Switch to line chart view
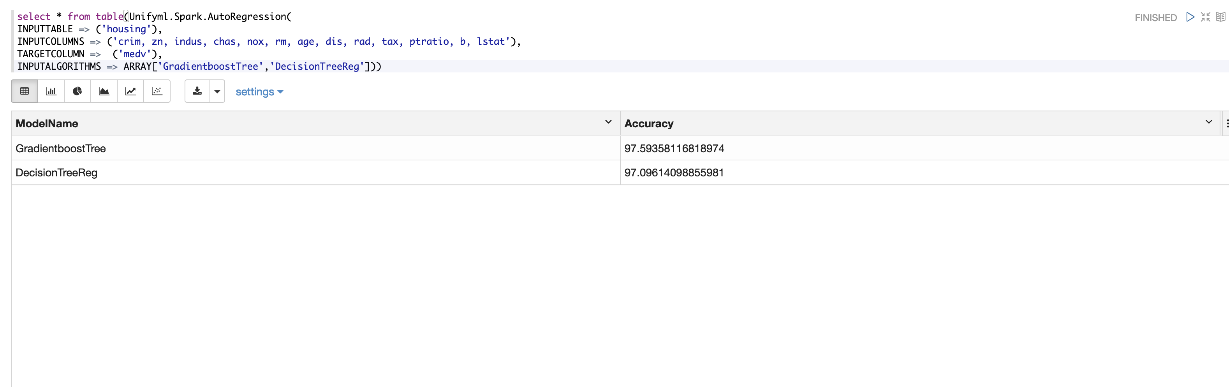1229x387 pixels. click(x=130, y=91)
